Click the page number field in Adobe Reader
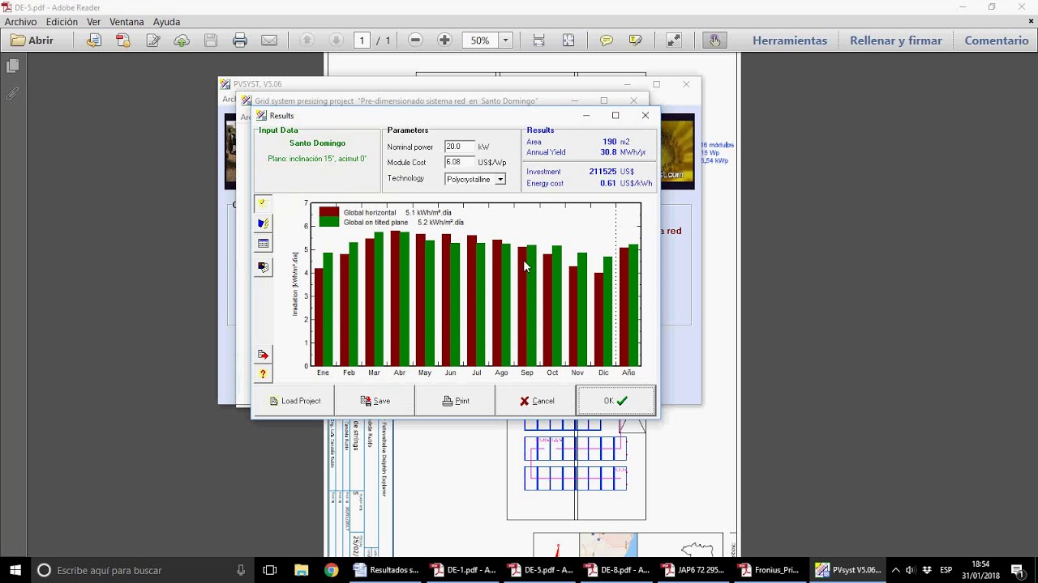The image size is (1038, 583). click(362, 40)
